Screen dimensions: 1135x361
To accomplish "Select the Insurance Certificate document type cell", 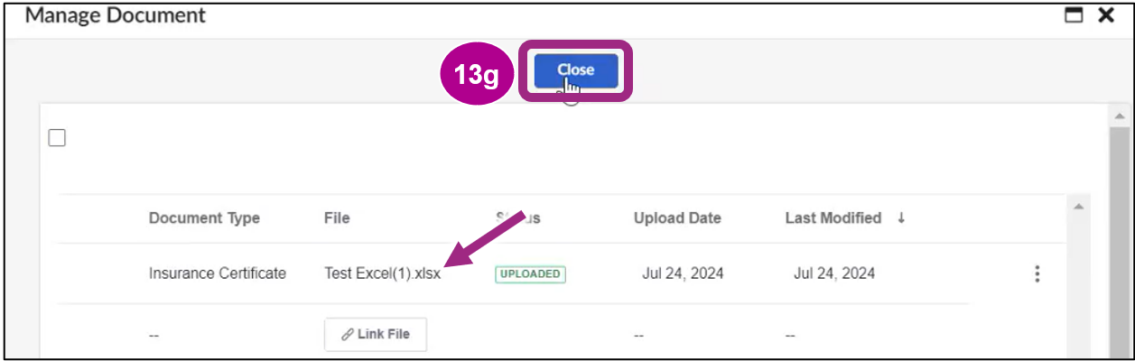I will click(x=218, y=273).
